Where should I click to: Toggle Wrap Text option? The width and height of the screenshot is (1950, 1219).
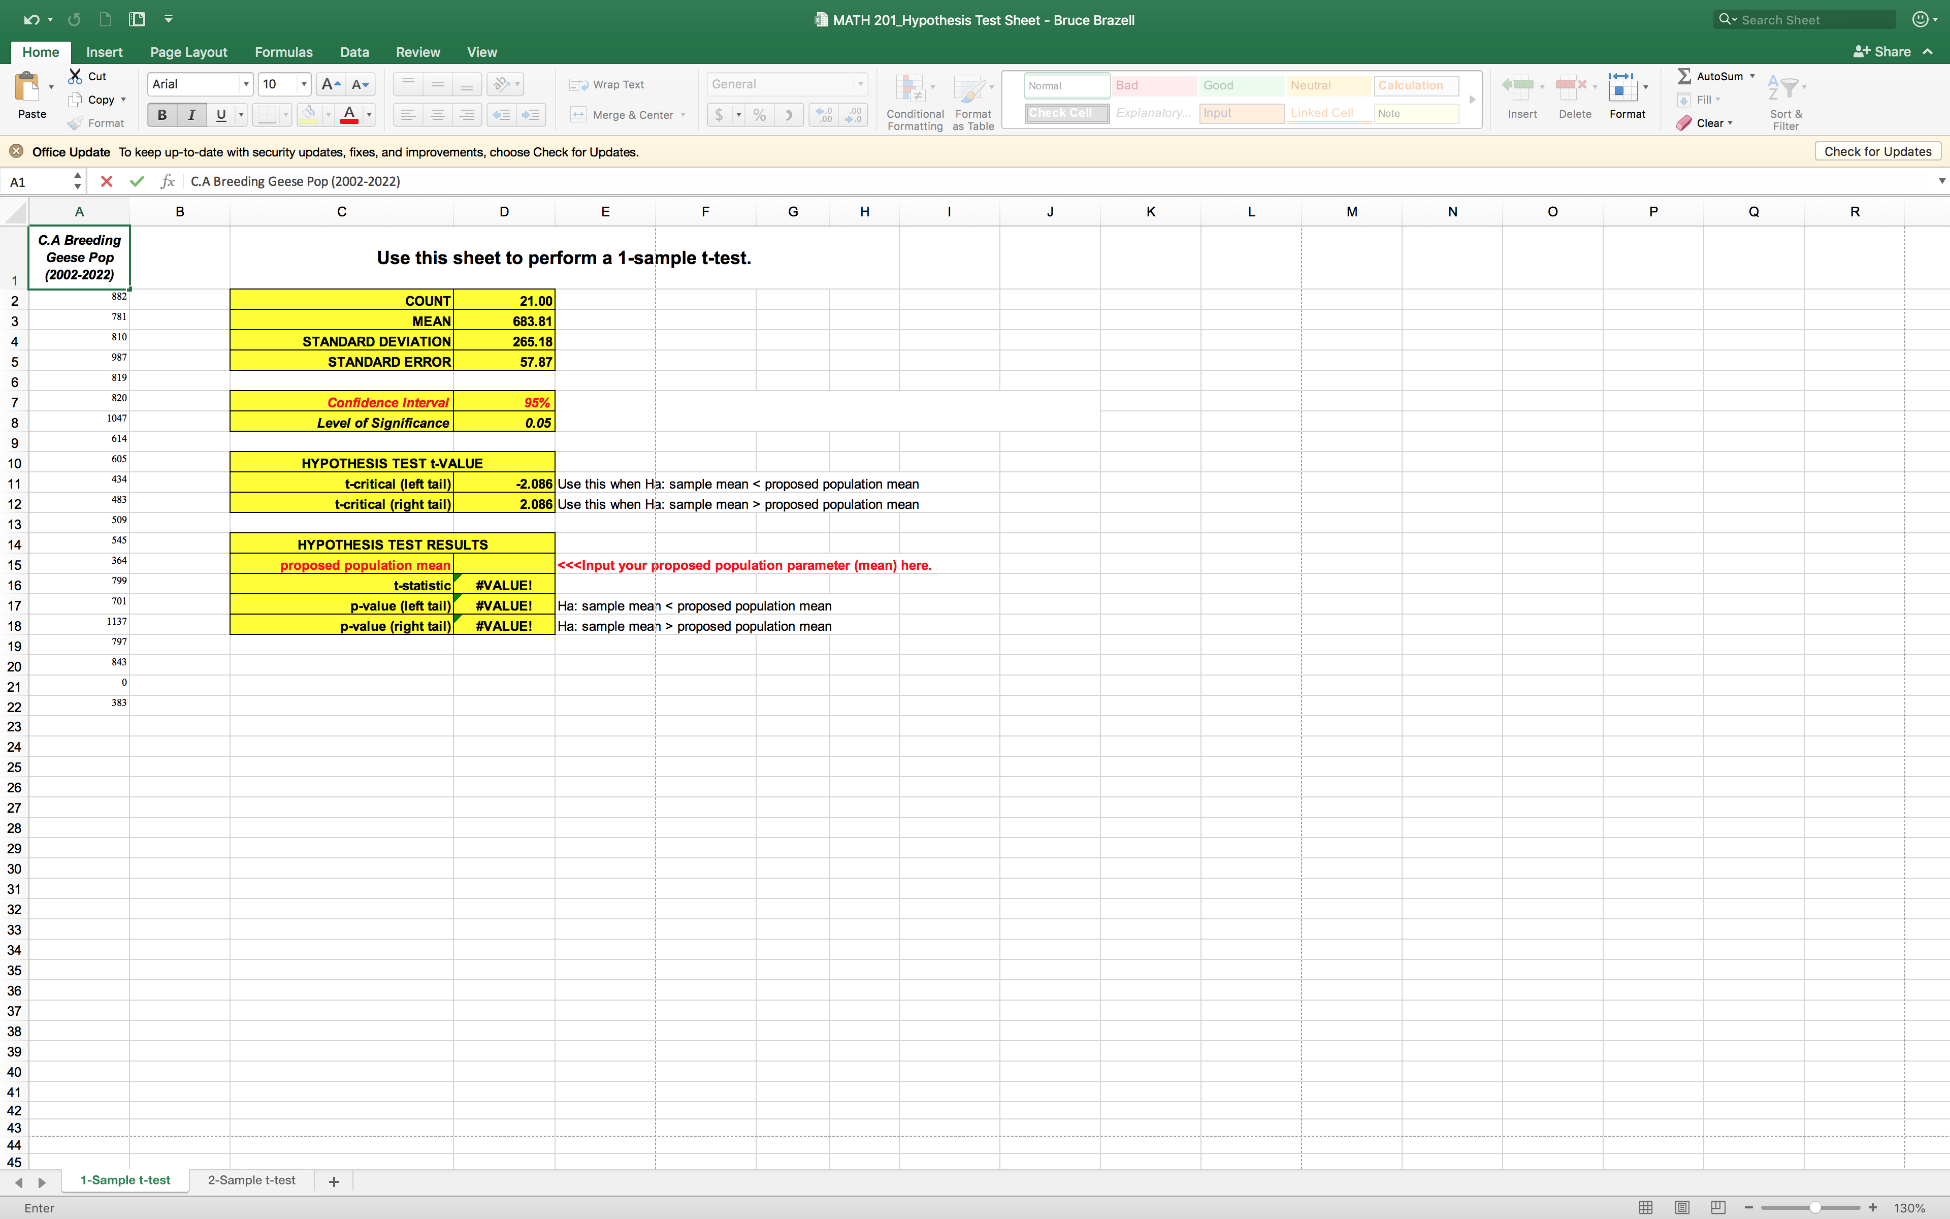pos(607,85)
